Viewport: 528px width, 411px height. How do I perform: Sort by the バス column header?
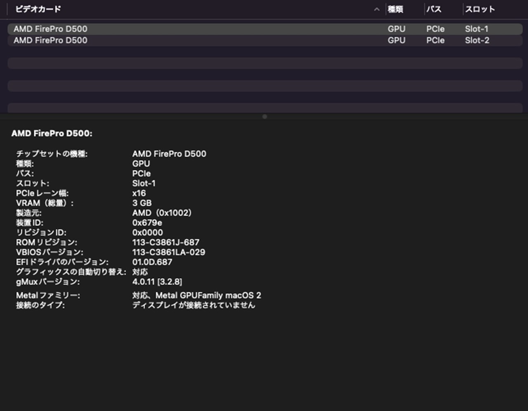tap(434, 9)
